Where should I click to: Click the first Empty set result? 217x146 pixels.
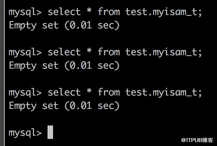click(64, 26)
